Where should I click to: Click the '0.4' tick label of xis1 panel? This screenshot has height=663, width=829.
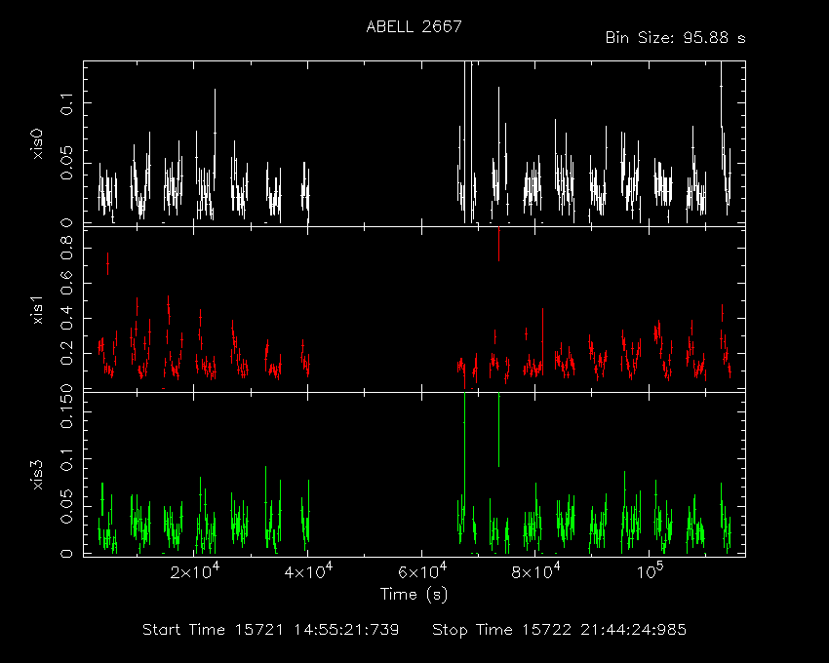point(66,318)
